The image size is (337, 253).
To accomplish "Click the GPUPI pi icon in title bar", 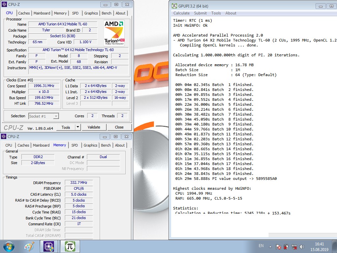I will [174, 6].
